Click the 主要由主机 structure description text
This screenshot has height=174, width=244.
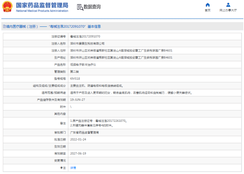click(x=97, y=86)
